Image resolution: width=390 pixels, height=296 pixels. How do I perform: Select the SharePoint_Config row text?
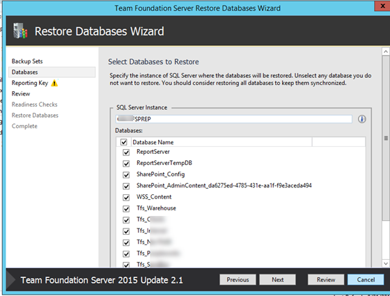[161, 174]
